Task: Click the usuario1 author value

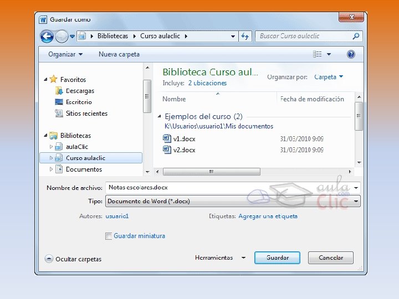Action: 117,216
